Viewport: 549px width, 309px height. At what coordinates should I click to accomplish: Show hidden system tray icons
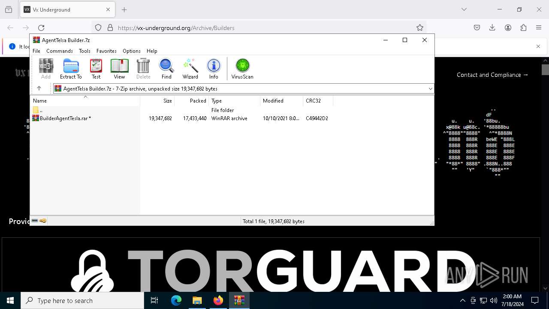coord(462,300)
